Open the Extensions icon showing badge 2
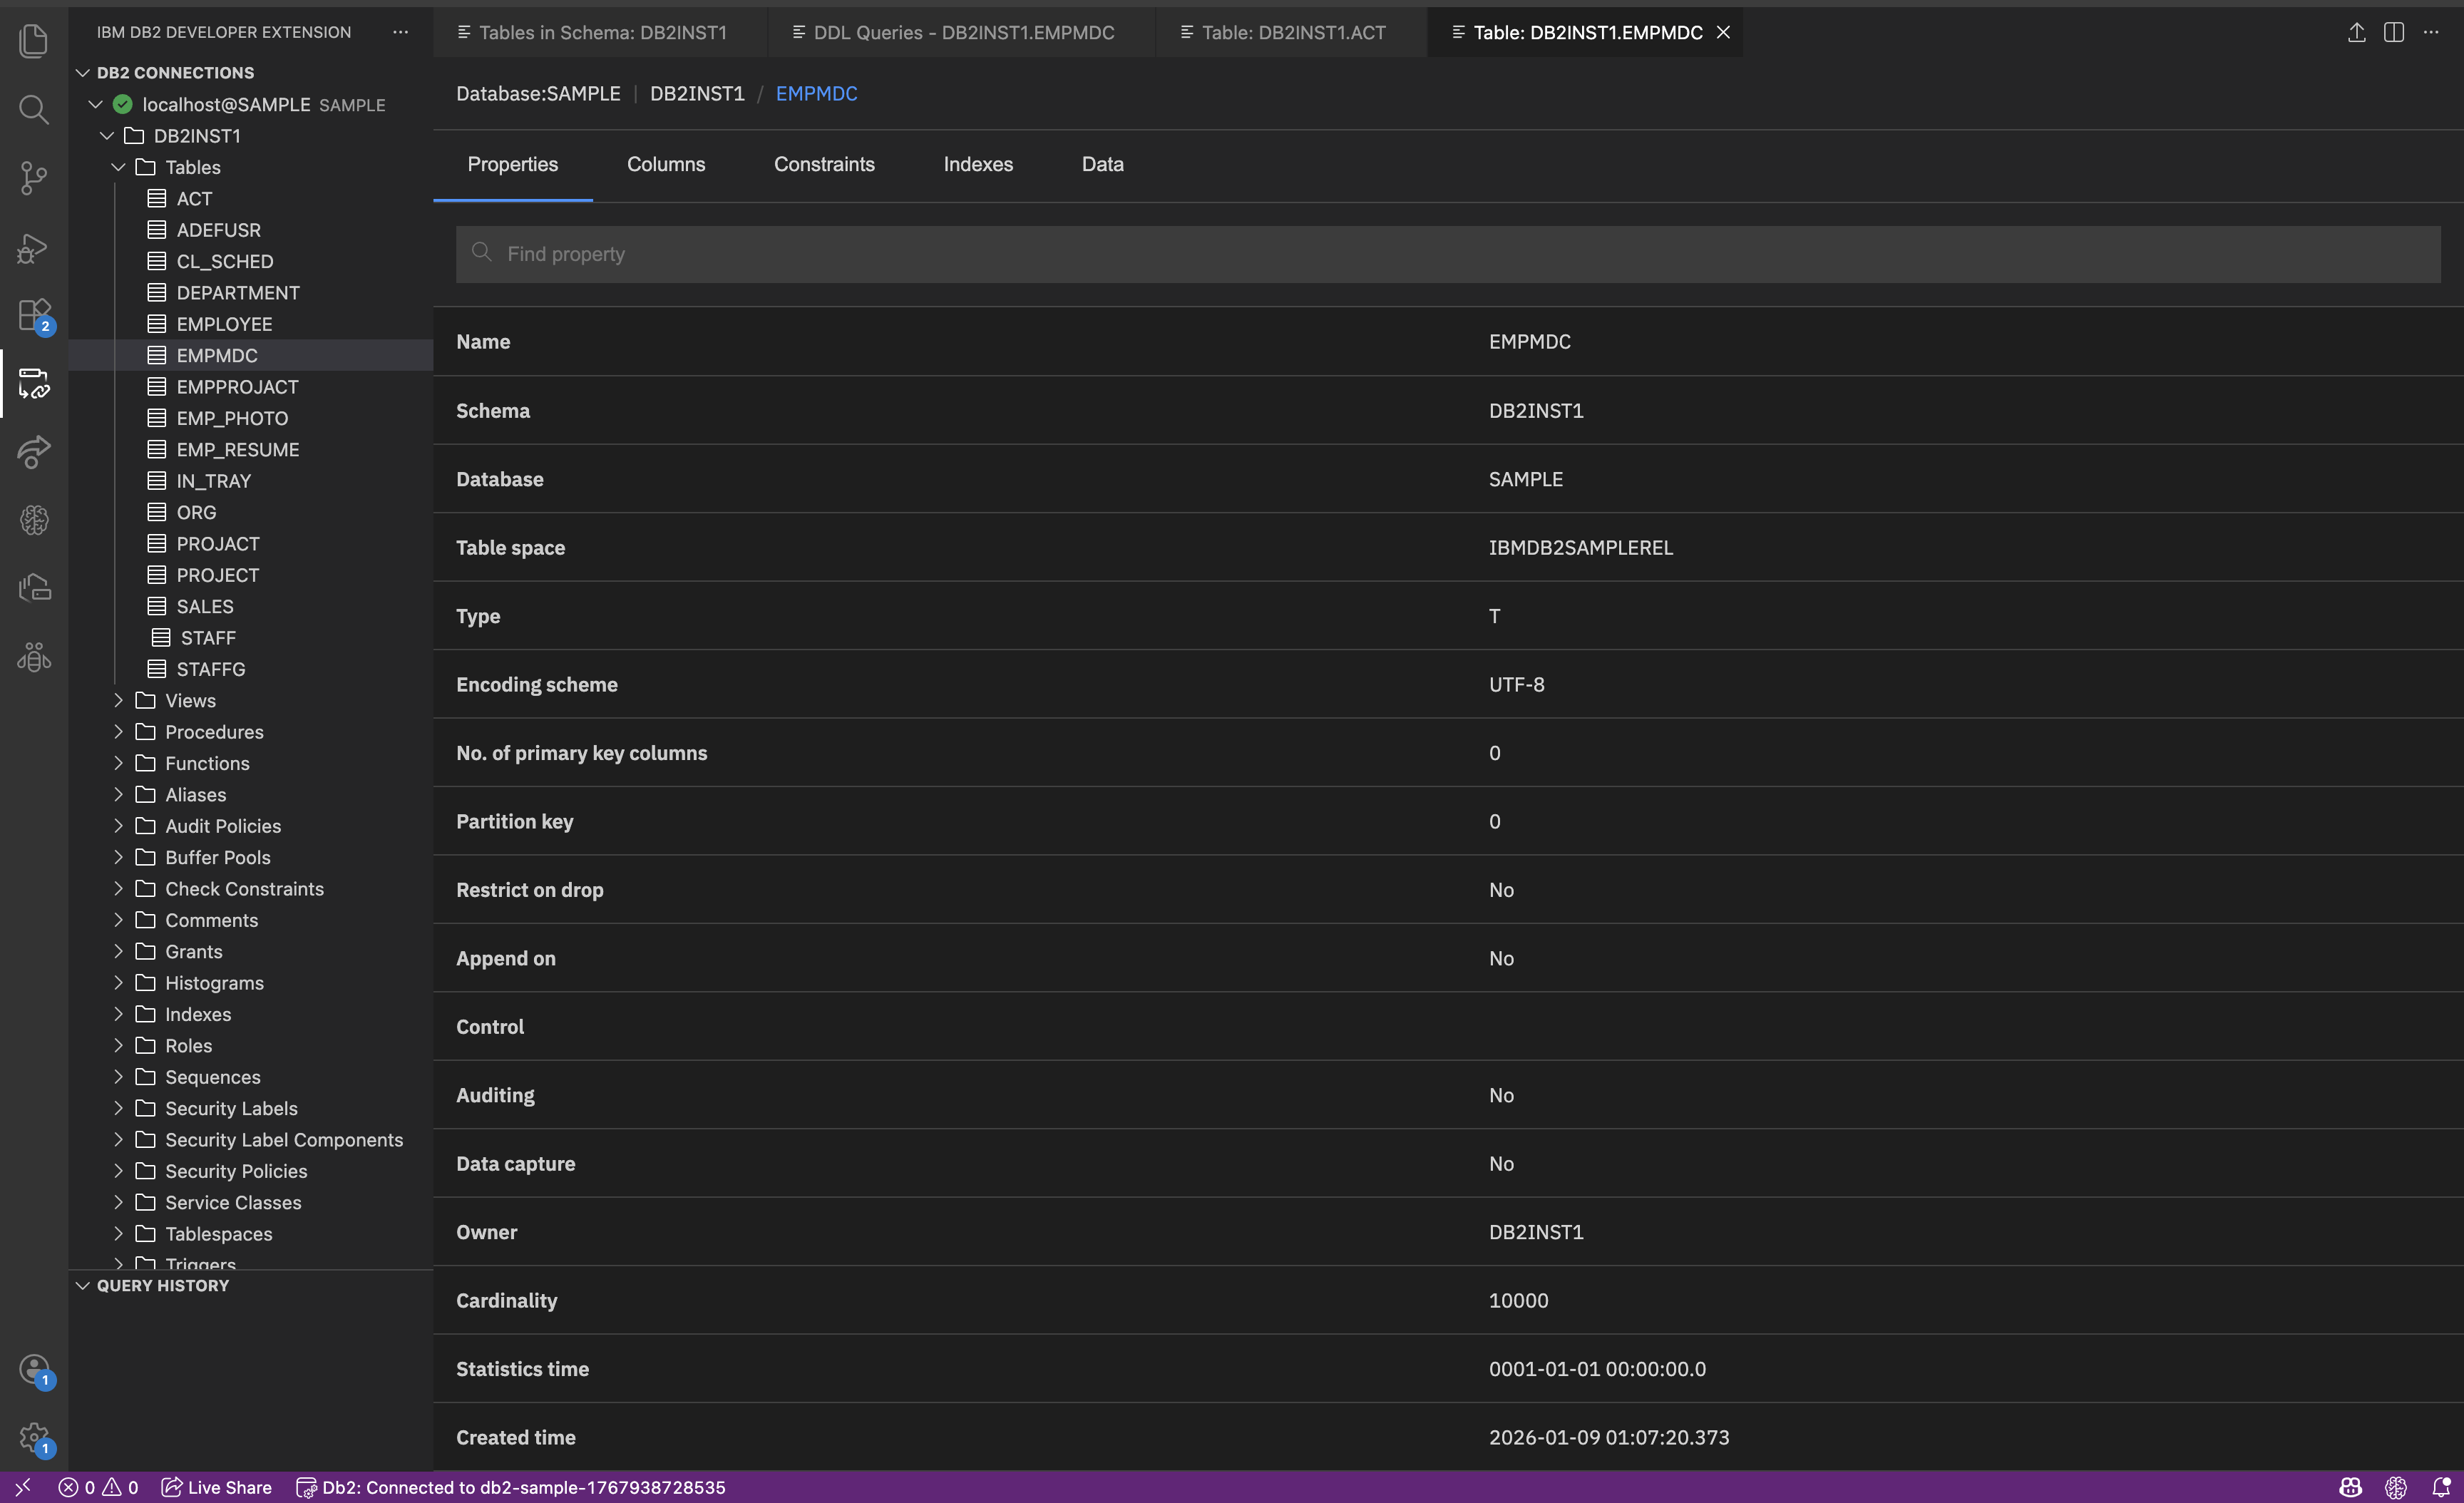Viewport: 2464px width, 1503px height. (x=33, y=315)
